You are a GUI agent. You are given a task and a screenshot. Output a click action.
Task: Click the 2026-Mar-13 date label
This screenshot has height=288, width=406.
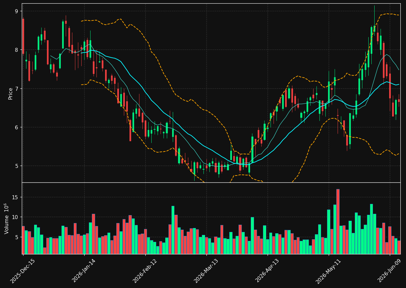(206, 271)
